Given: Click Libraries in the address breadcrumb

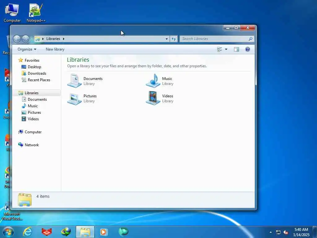Looking at the screenshot, I should pyautogui.click(x=53, y=39).
